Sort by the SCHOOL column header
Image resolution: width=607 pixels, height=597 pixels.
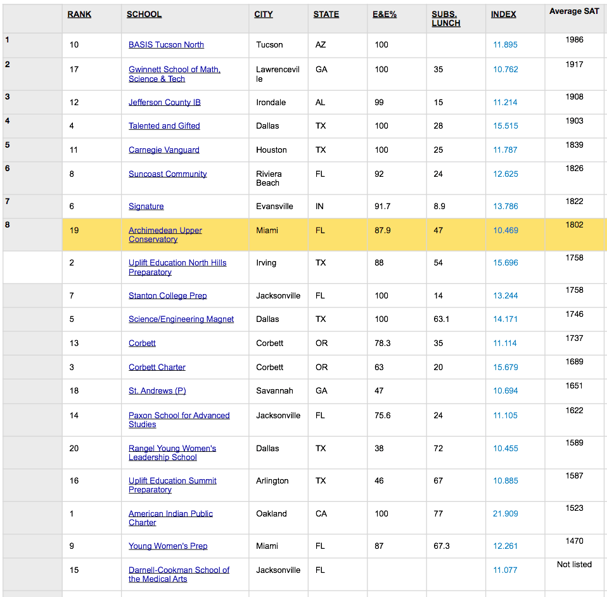144,15
